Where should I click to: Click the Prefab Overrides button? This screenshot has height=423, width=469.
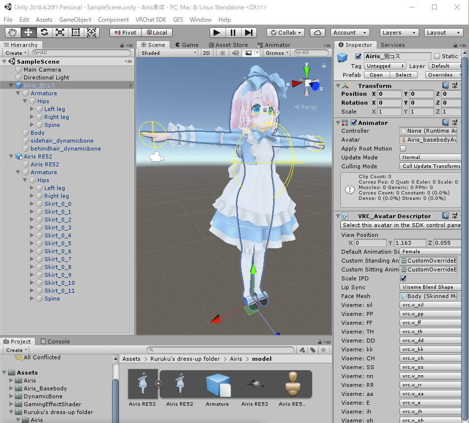pos(442,75)
